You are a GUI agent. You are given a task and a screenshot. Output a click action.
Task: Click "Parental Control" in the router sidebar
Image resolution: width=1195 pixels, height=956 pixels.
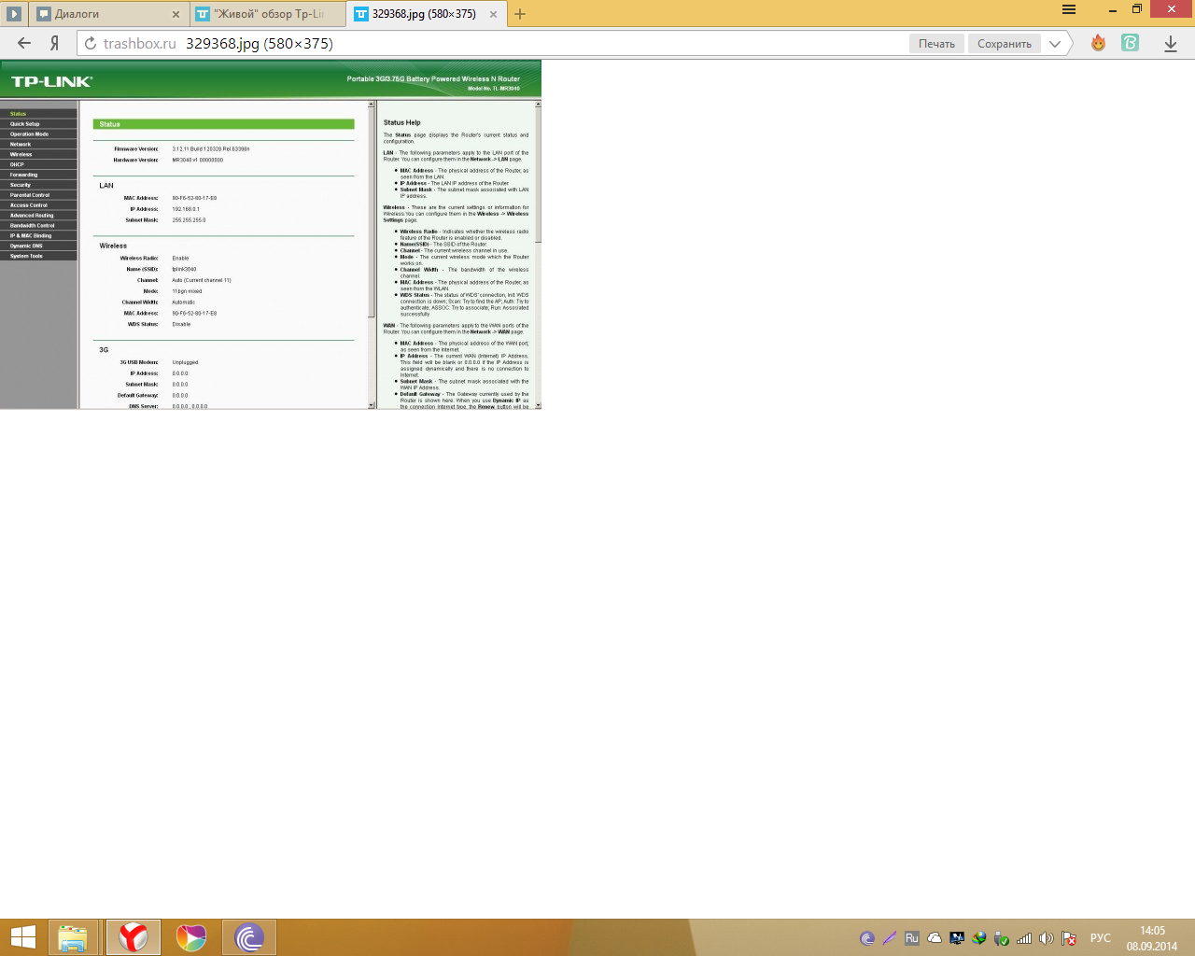click(30, 195)
